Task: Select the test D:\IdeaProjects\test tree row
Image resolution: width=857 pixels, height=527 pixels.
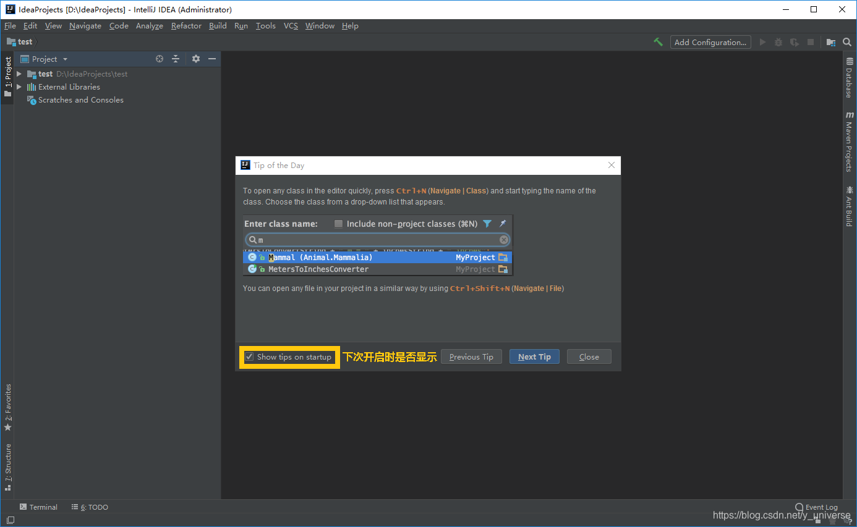Action: [x=117, y=74]
